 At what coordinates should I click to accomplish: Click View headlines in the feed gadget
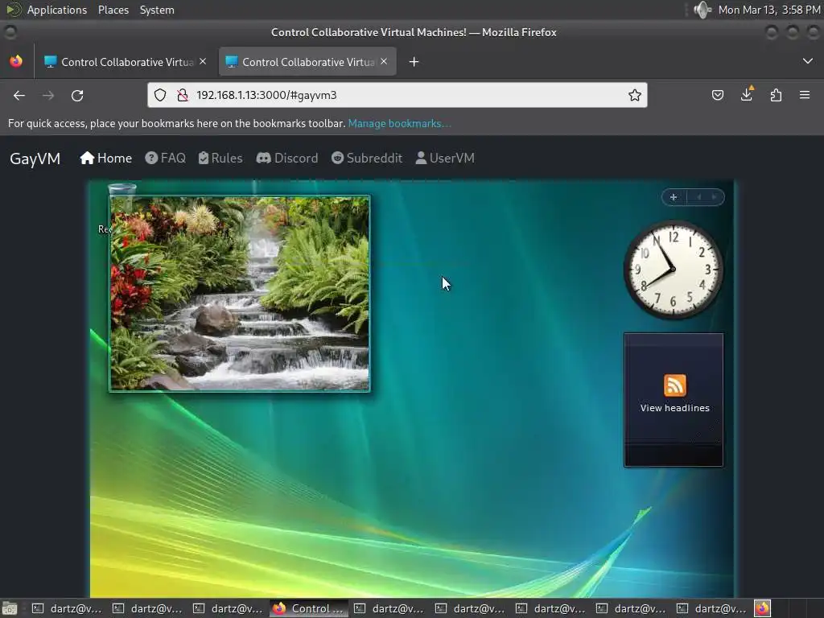(x=675, y=408)
